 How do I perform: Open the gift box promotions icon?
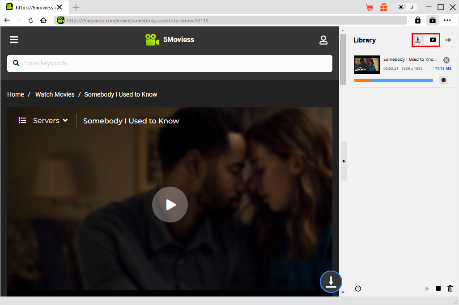(x=384, y=7)
